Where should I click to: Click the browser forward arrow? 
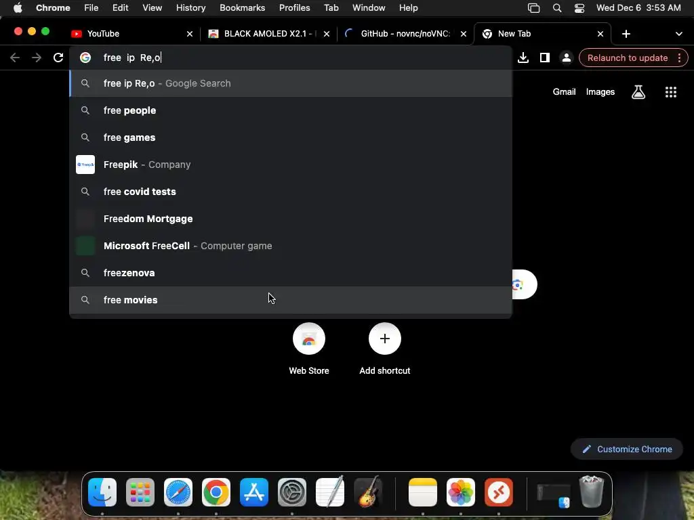pos(37,58)
